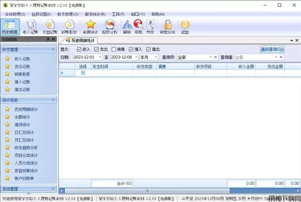The width and height of the screenshot is (301, 202).
Task: Open the 历史明细 toolbar icon
Action: (x=10, y=27)
